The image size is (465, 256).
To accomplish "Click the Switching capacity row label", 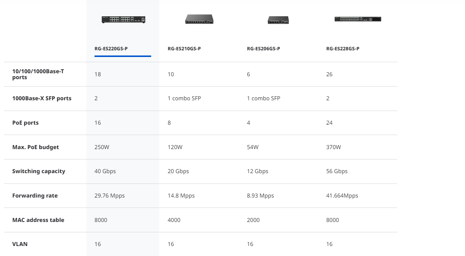I will (39, 171).
